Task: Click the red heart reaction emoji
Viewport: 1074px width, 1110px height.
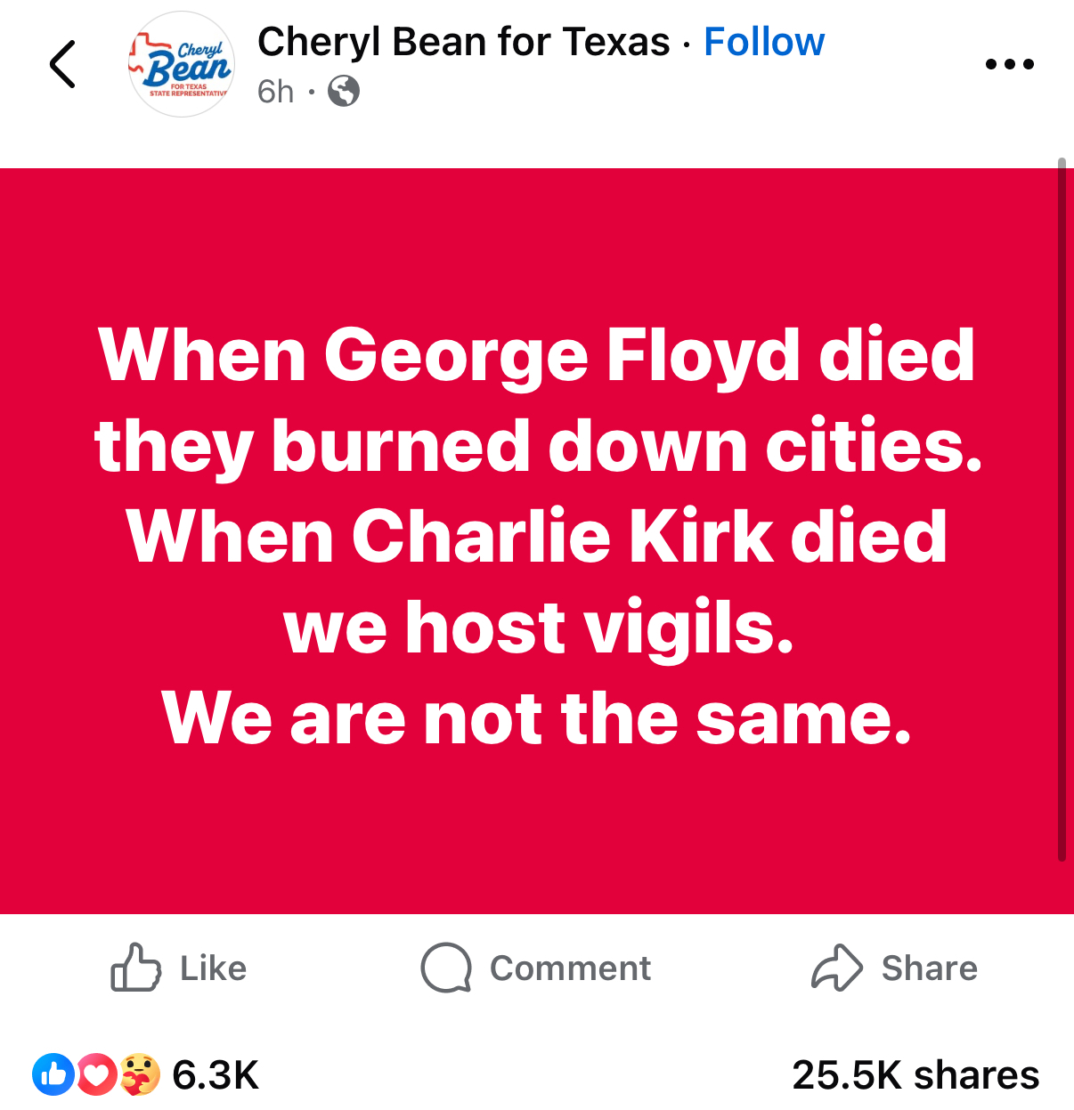Action: (x=97, y=1074)
